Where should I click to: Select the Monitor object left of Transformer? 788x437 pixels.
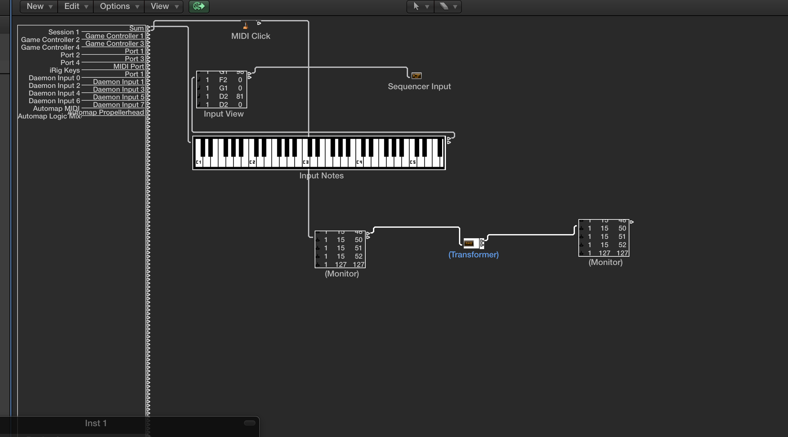point(340,249)
